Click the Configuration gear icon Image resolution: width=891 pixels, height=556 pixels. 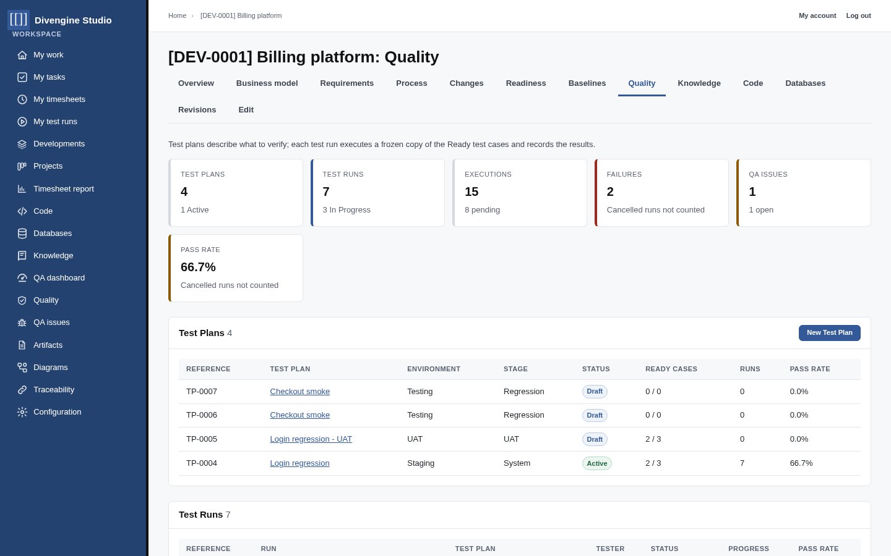[x=22, y=412]
